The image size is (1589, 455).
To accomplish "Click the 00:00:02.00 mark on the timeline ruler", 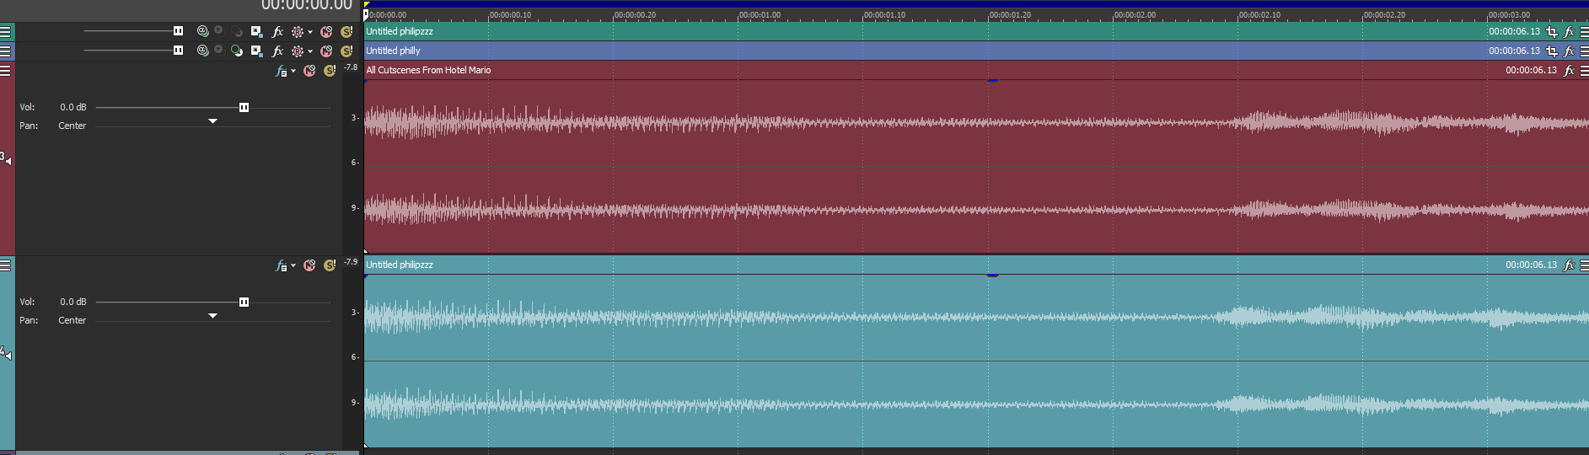I will point(1114,15).
